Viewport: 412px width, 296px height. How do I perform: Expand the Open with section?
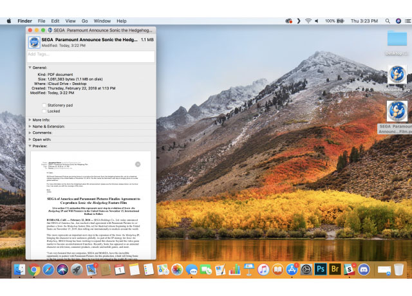click(30, 140)
